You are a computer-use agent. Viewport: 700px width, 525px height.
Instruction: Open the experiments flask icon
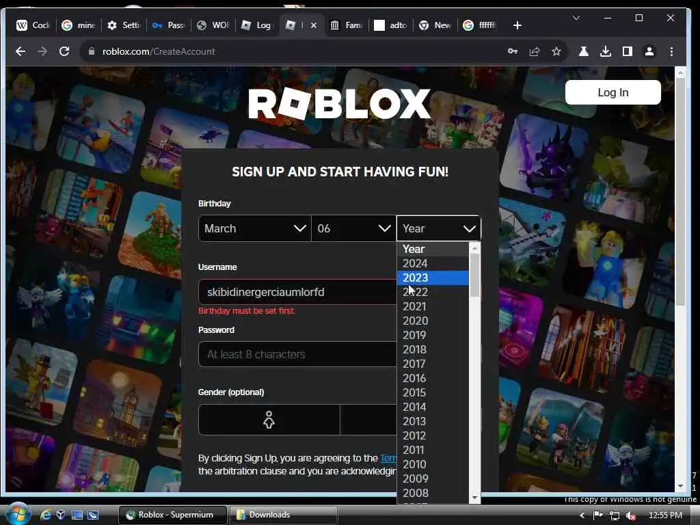click(584, 51)
